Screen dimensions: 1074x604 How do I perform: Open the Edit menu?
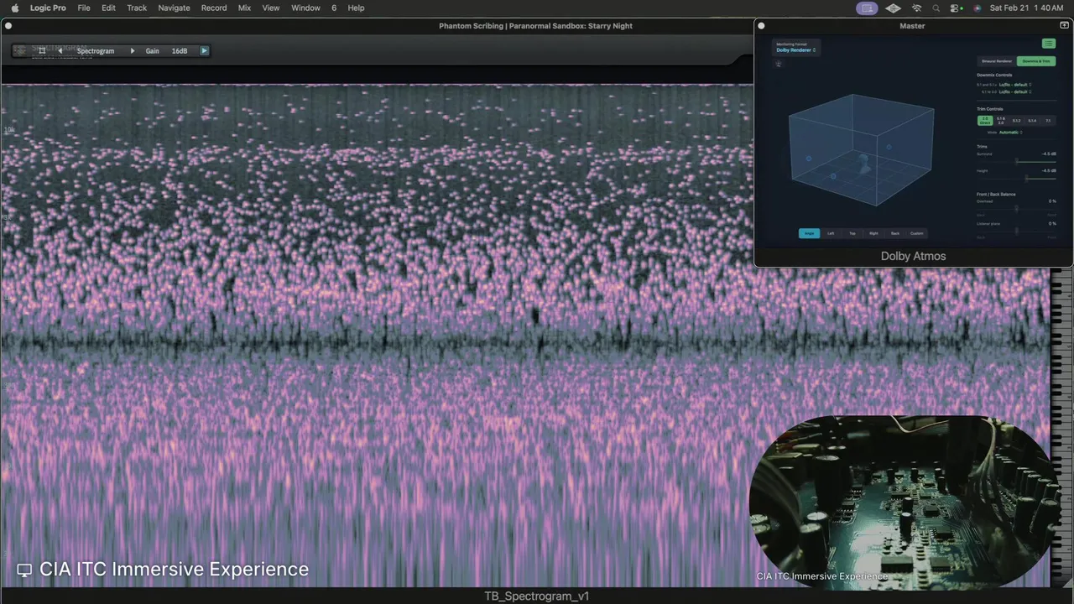click(108, 8)
